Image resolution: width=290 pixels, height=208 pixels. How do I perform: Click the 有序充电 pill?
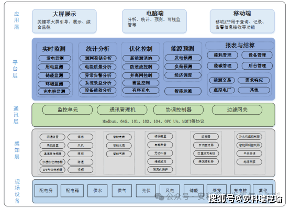point(141,90)
